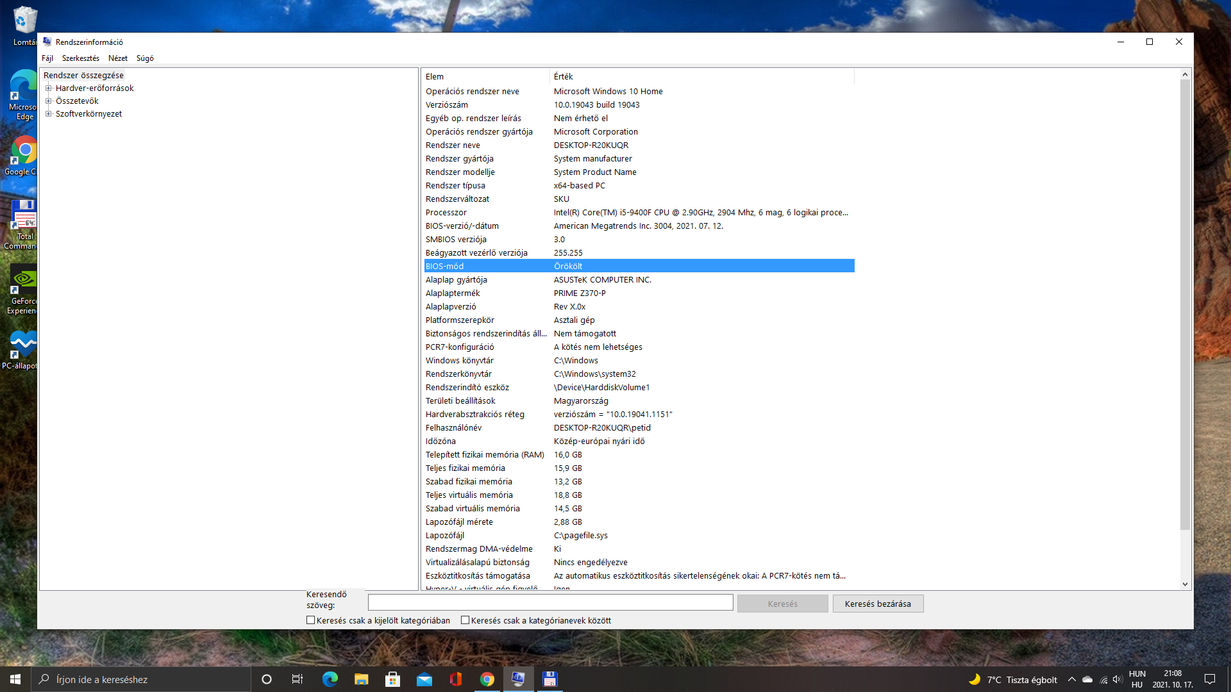Screen dimensions: 1231x692
Task: Click Rendszerinformáció title bar app icon
Action: [x=47, y=42]
